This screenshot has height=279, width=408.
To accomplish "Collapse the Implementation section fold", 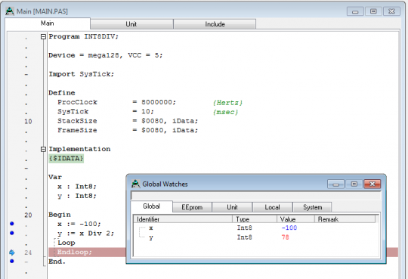I will (x=44, y=149).
